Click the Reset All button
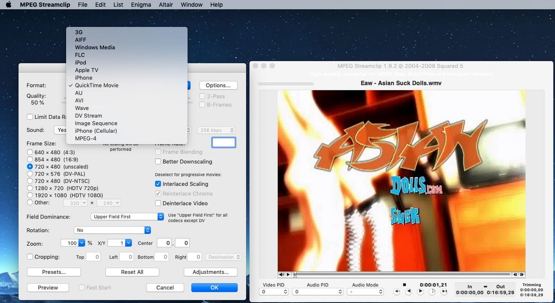555x303 pixels. pyautogui.click(x=132, y=272)
